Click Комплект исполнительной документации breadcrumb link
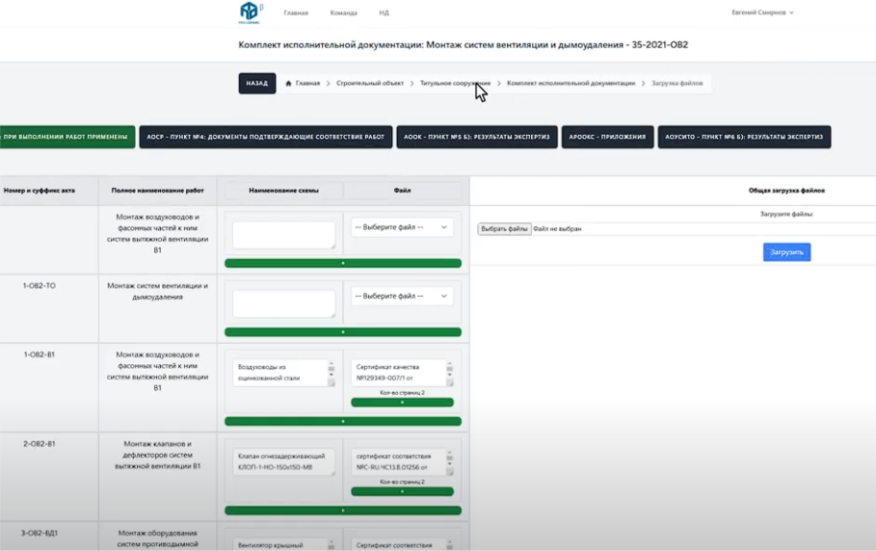Screen dimensions: 876x551 point(571,84)
